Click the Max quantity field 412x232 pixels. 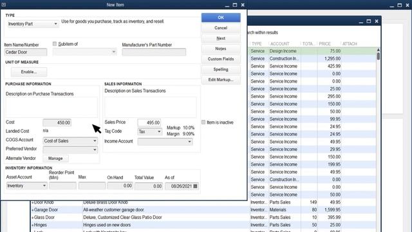92,186
